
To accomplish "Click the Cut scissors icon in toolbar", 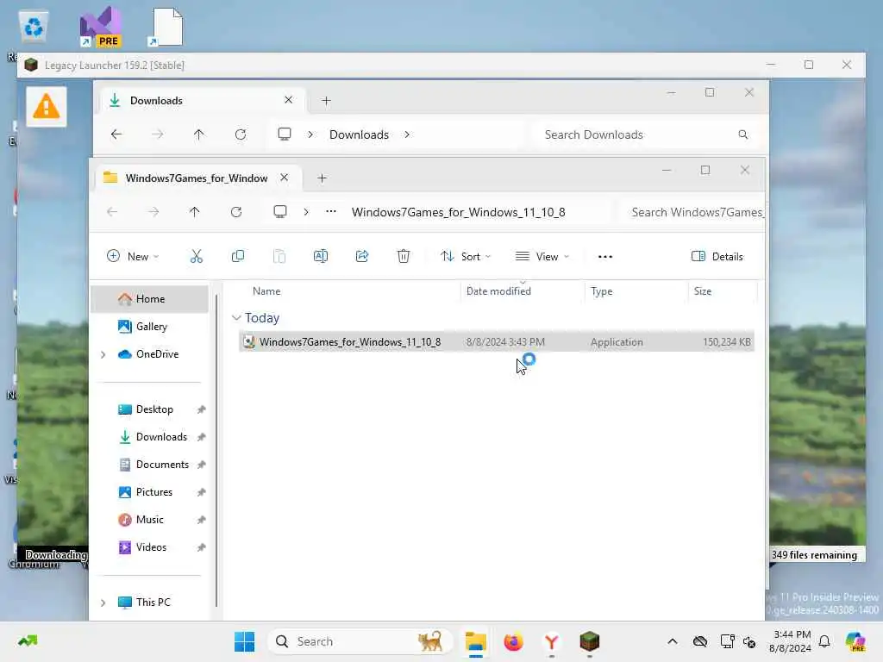I will [196, 257].
